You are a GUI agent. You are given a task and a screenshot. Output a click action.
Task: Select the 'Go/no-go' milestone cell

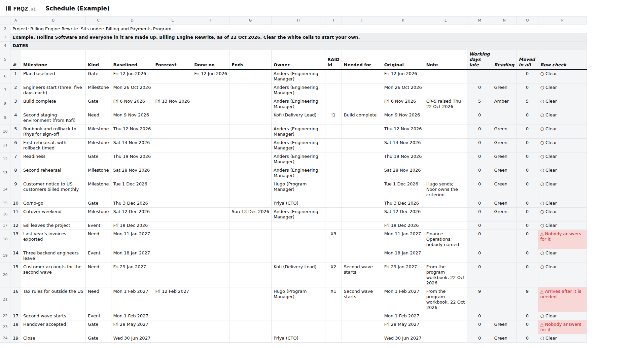tap(53, 203)
